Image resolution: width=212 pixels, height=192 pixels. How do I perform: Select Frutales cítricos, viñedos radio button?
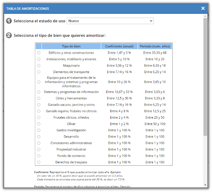pos(39,117)
